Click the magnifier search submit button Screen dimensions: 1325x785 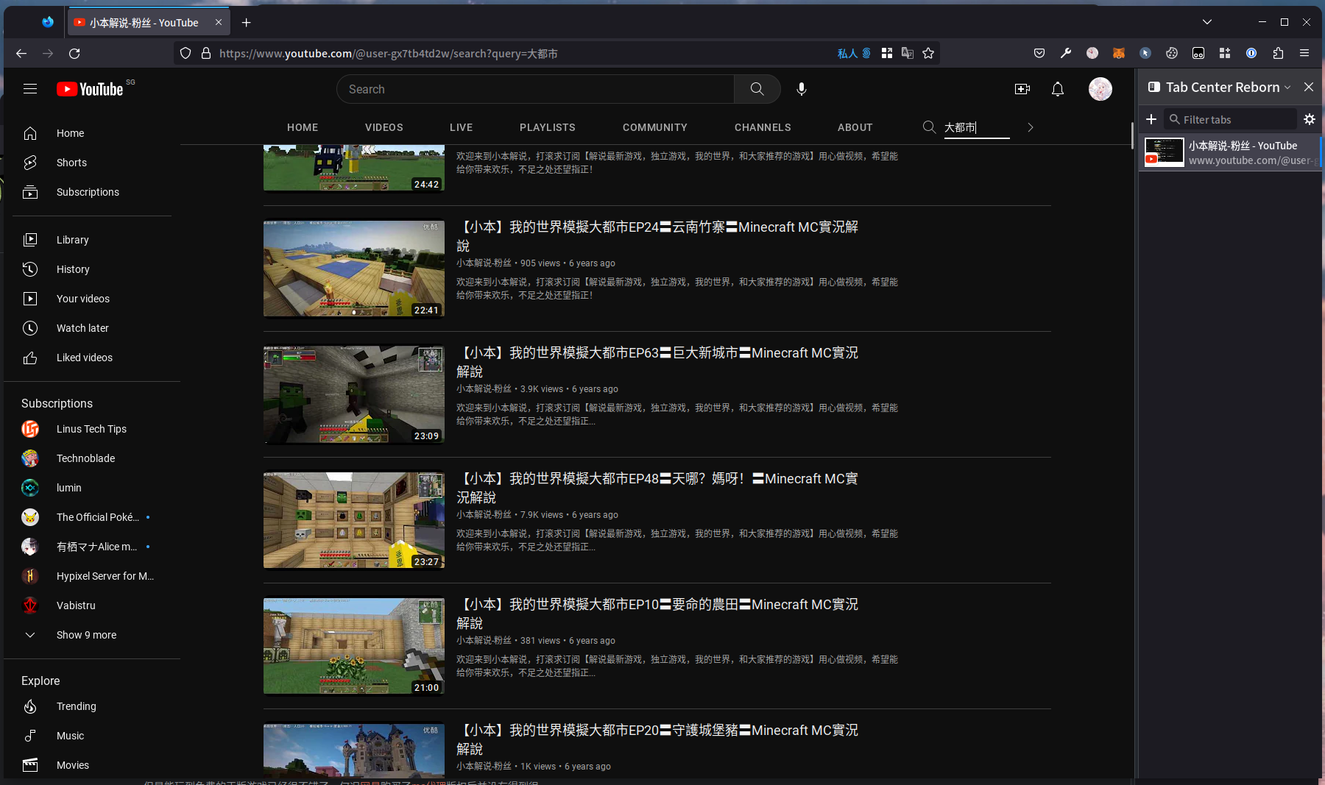[x=757, y=89]
